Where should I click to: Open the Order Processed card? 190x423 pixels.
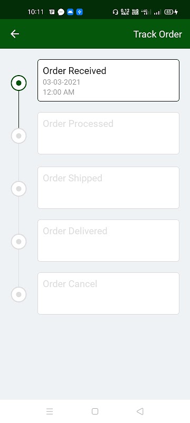coord(108,133)
